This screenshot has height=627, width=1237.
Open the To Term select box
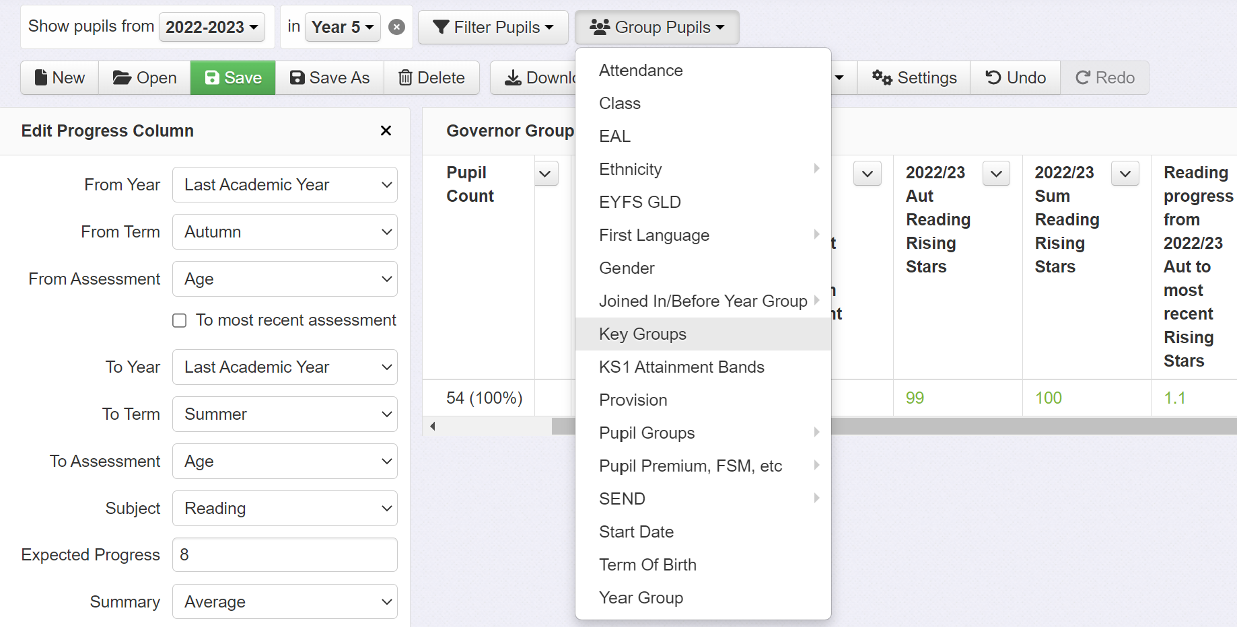tap(285, 414)
